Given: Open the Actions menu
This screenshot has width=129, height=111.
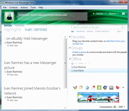Looking at the screenshot, I should click(24, 7).
